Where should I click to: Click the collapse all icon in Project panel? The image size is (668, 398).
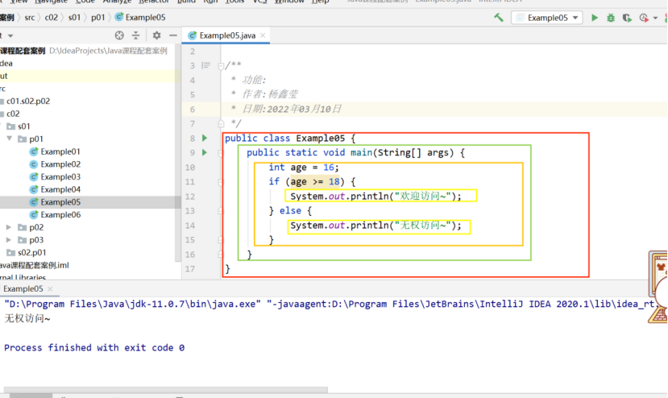click(x=135, y=35)
